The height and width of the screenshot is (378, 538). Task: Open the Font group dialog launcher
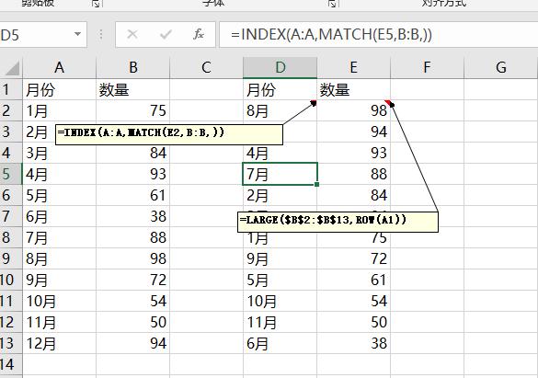(x=332, y=4)
